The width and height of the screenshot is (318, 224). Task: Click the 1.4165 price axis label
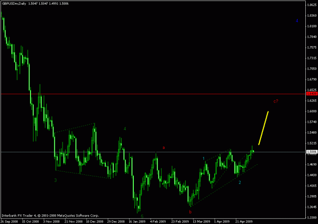(312, 186)
